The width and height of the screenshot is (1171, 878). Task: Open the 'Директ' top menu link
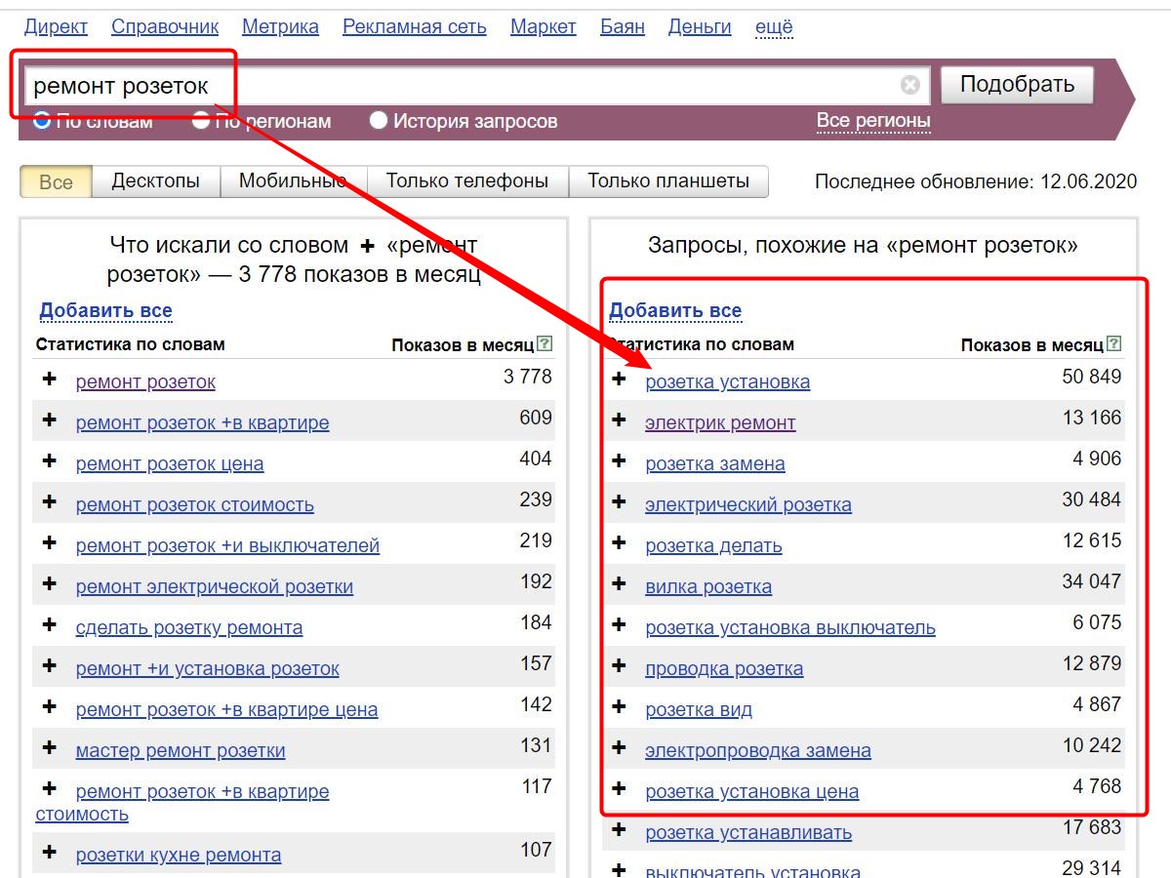pos(56,26)
